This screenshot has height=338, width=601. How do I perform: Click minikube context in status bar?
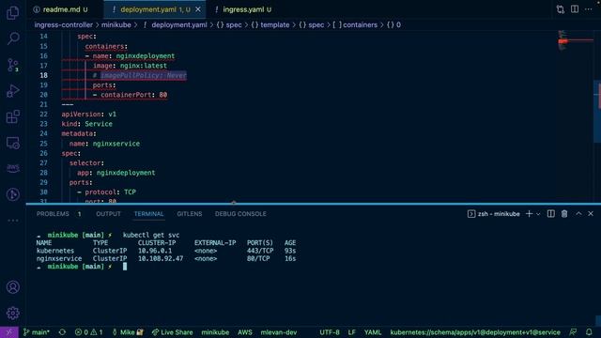[x=215, y=332]
